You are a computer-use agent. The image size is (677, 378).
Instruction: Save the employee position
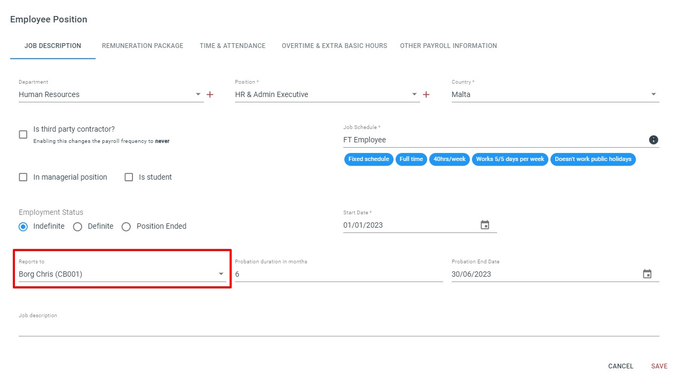click(659, 366)
